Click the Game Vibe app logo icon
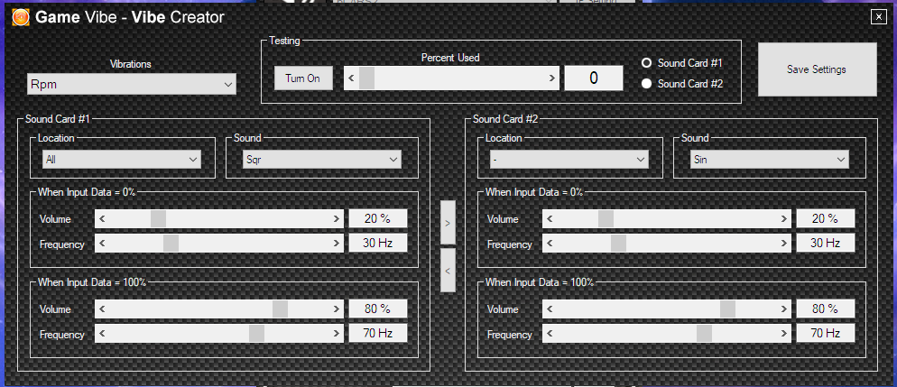Screen dimensions: 897x387 (21, 17)
